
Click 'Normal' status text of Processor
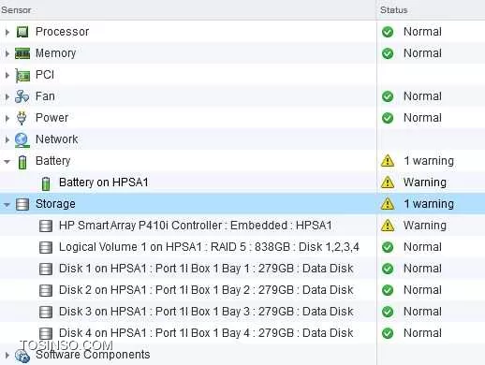coord(422,32)
